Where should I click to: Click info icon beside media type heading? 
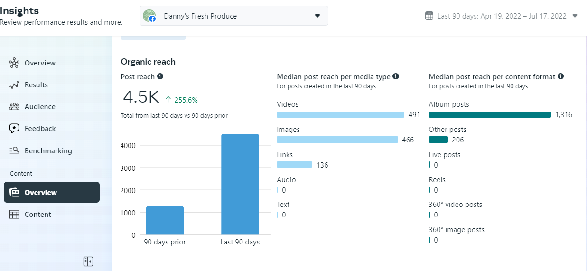pos(396,76)
